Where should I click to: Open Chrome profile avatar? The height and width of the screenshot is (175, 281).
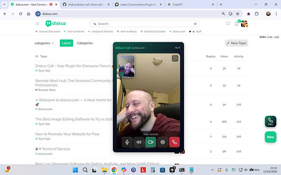(x=268, y=14)
